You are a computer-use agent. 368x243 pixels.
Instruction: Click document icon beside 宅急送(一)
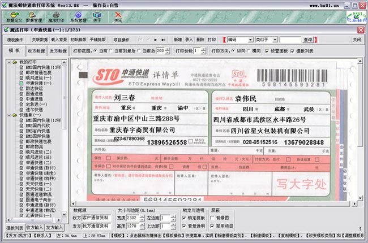(x=22, y=105)
